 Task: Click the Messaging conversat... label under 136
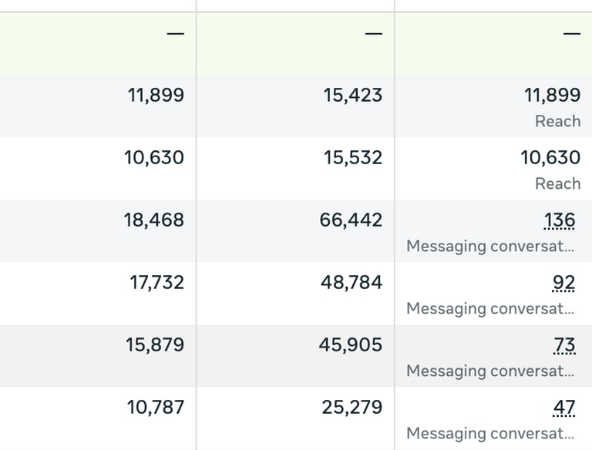(490, 246)
